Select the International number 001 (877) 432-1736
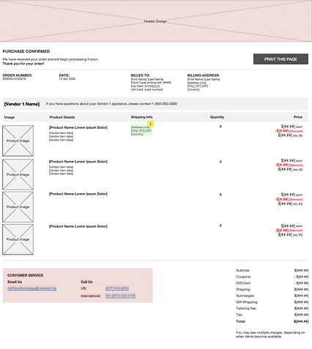The height and width of the screenshot is (349, 312). coord(120,296)
